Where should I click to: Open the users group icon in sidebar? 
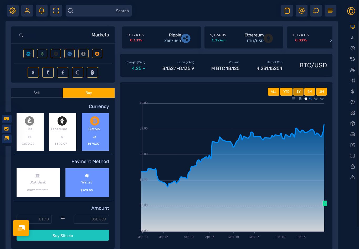pyautogui.click(x=353, y=70)
